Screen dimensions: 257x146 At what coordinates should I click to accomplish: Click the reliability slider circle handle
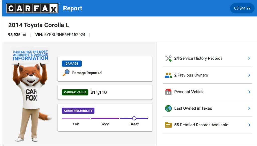pyautogui.click(x=134, y=118)
